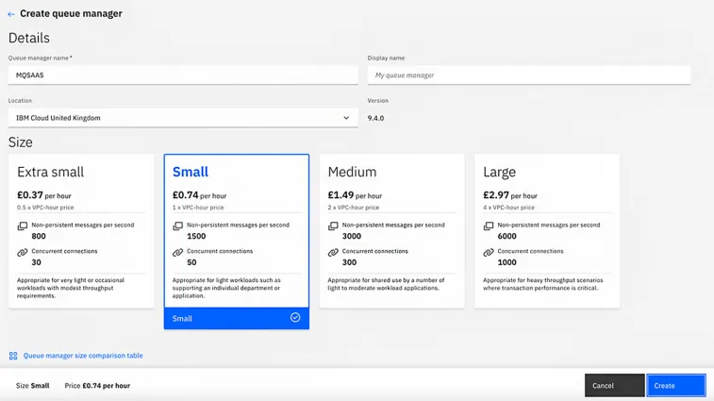Click the Large card description text
The height and width of the screenshot is (401, 714).
point(542,284)
